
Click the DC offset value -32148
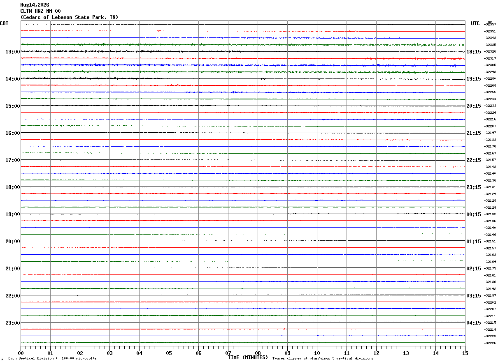(x=490, y=167)
